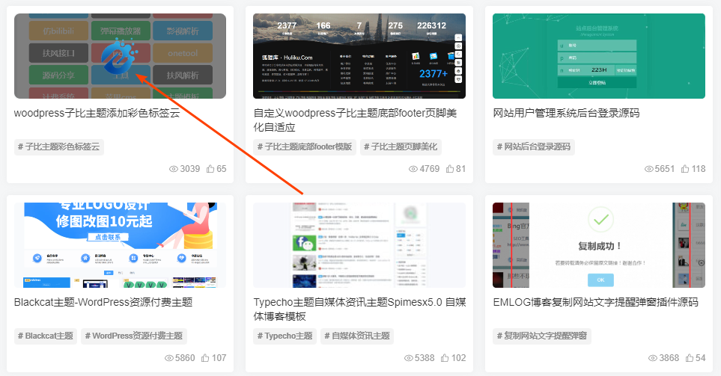Image resolution: width=721 pixels, height=376 pixels.
Task: Select the 子比主题底部footer模版 tag
Action: (x=305, y=147)
